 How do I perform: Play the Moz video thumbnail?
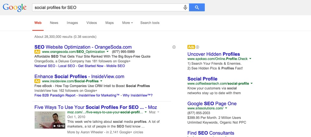click(50, 120)
